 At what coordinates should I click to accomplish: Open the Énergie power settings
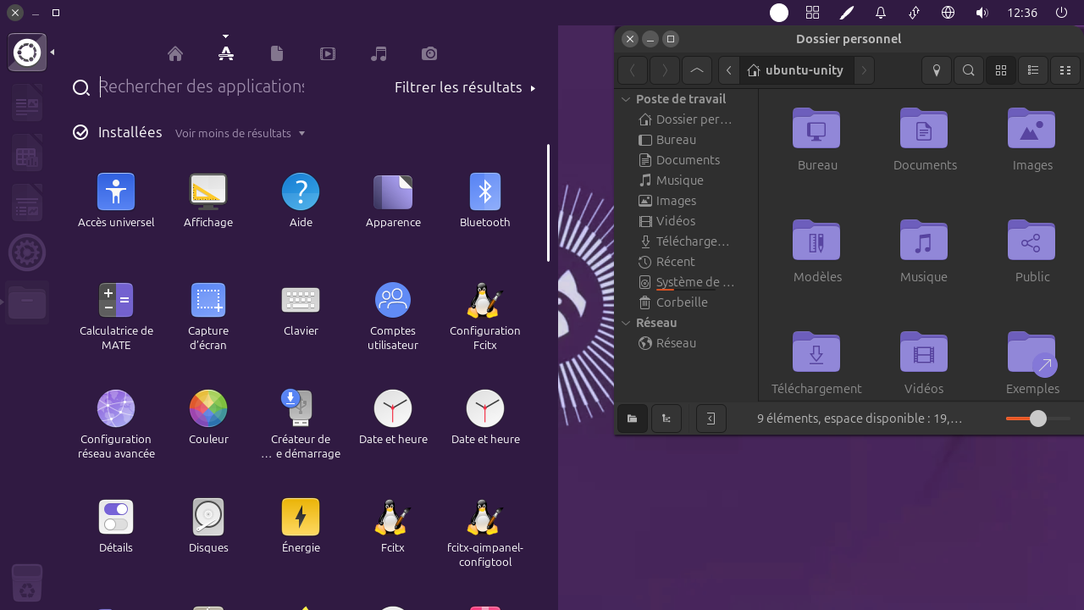[301, 517]
